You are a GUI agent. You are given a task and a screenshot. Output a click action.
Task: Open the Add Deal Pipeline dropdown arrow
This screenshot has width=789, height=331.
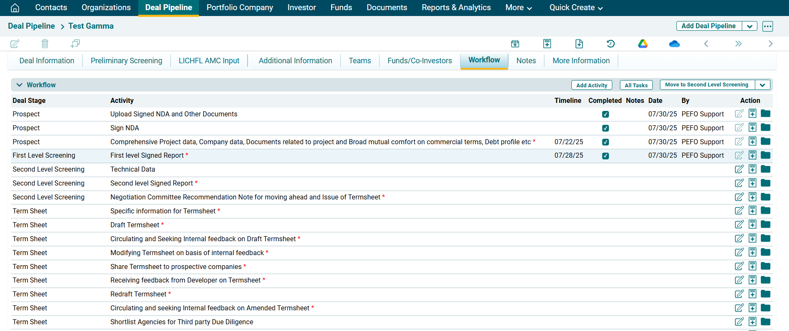point(749,26)
